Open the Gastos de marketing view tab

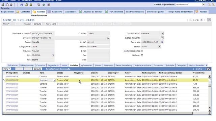124,66
